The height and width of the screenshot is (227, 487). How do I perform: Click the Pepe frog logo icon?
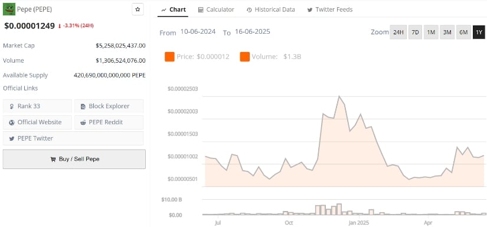pyautogui.click(x=9, y=9)
